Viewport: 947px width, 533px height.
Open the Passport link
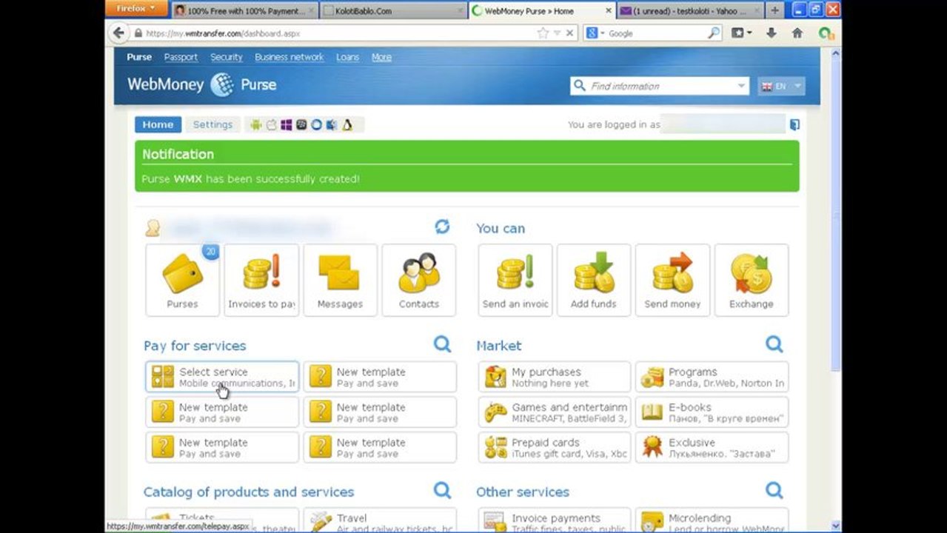pyautogui.click(x=181, y=57)
